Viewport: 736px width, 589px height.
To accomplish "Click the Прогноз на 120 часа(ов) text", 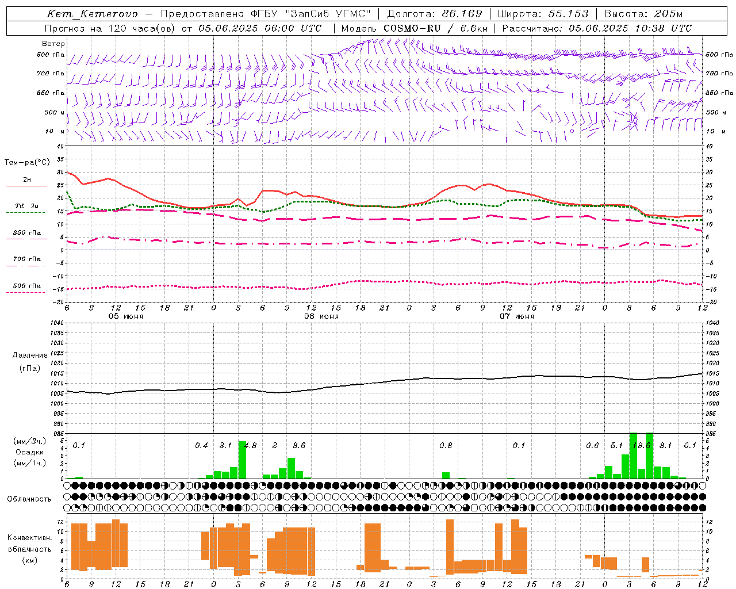I will pyautogui.click(x=110, y=28).
